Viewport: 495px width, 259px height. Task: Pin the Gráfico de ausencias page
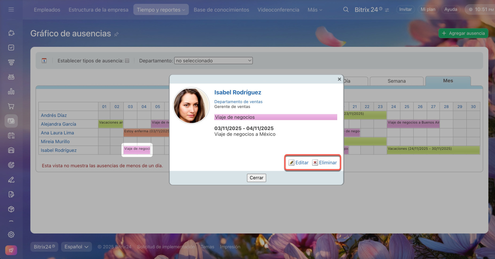click(x=116, y=34)
